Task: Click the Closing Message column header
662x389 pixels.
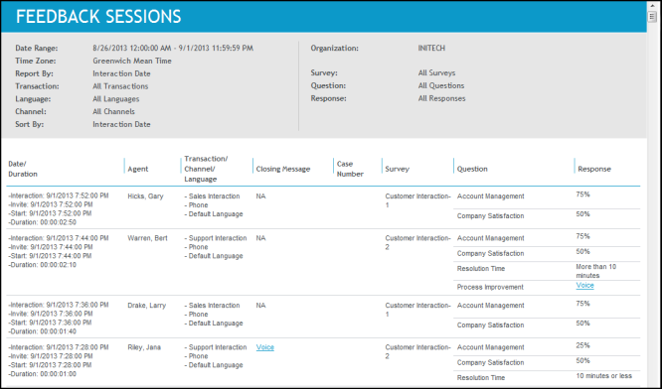Action: [283, 169]
